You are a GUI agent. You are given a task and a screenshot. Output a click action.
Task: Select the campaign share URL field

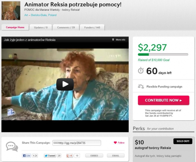pos(77,143)
